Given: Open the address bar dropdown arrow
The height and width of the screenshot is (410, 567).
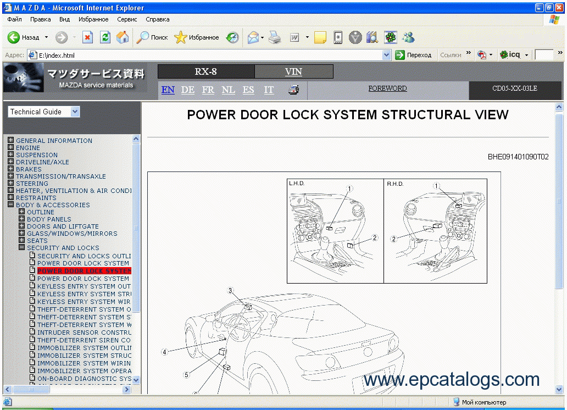Looking at the screenshot, I should click(x=387, y=55).
